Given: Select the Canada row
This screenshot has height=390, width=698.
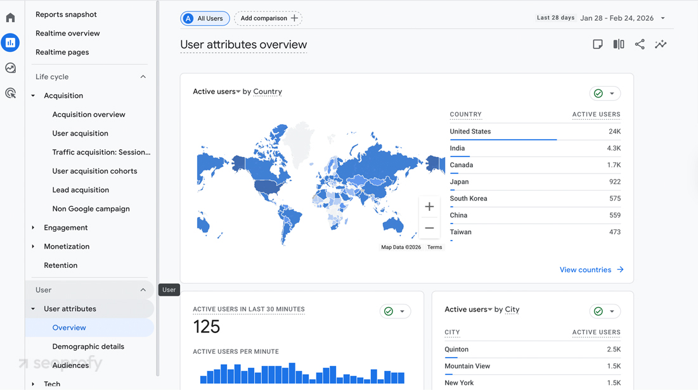Looking at the screenshot, I should pos(535,165).
